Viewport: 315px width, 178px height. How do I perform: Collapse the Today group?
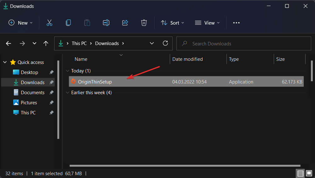(67, 71)
